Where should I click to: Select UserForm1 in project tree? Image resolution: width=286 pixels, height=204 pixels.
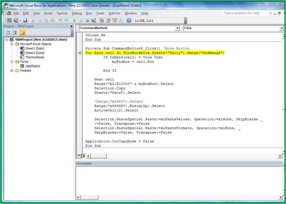pos(33,66)
